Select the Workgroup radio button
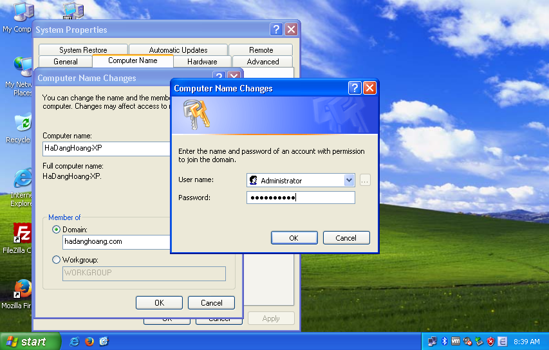The height and width of the screenshot is (350, 549). pyautogui.click(x=56, y=260)
